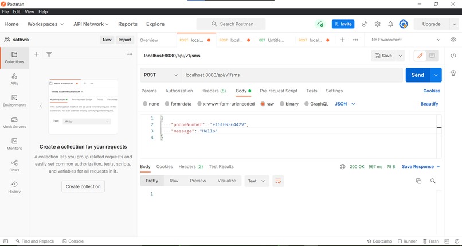Screen dimensions: 462x246
Task: Click the request URL input field
Action: click(292, 75)
